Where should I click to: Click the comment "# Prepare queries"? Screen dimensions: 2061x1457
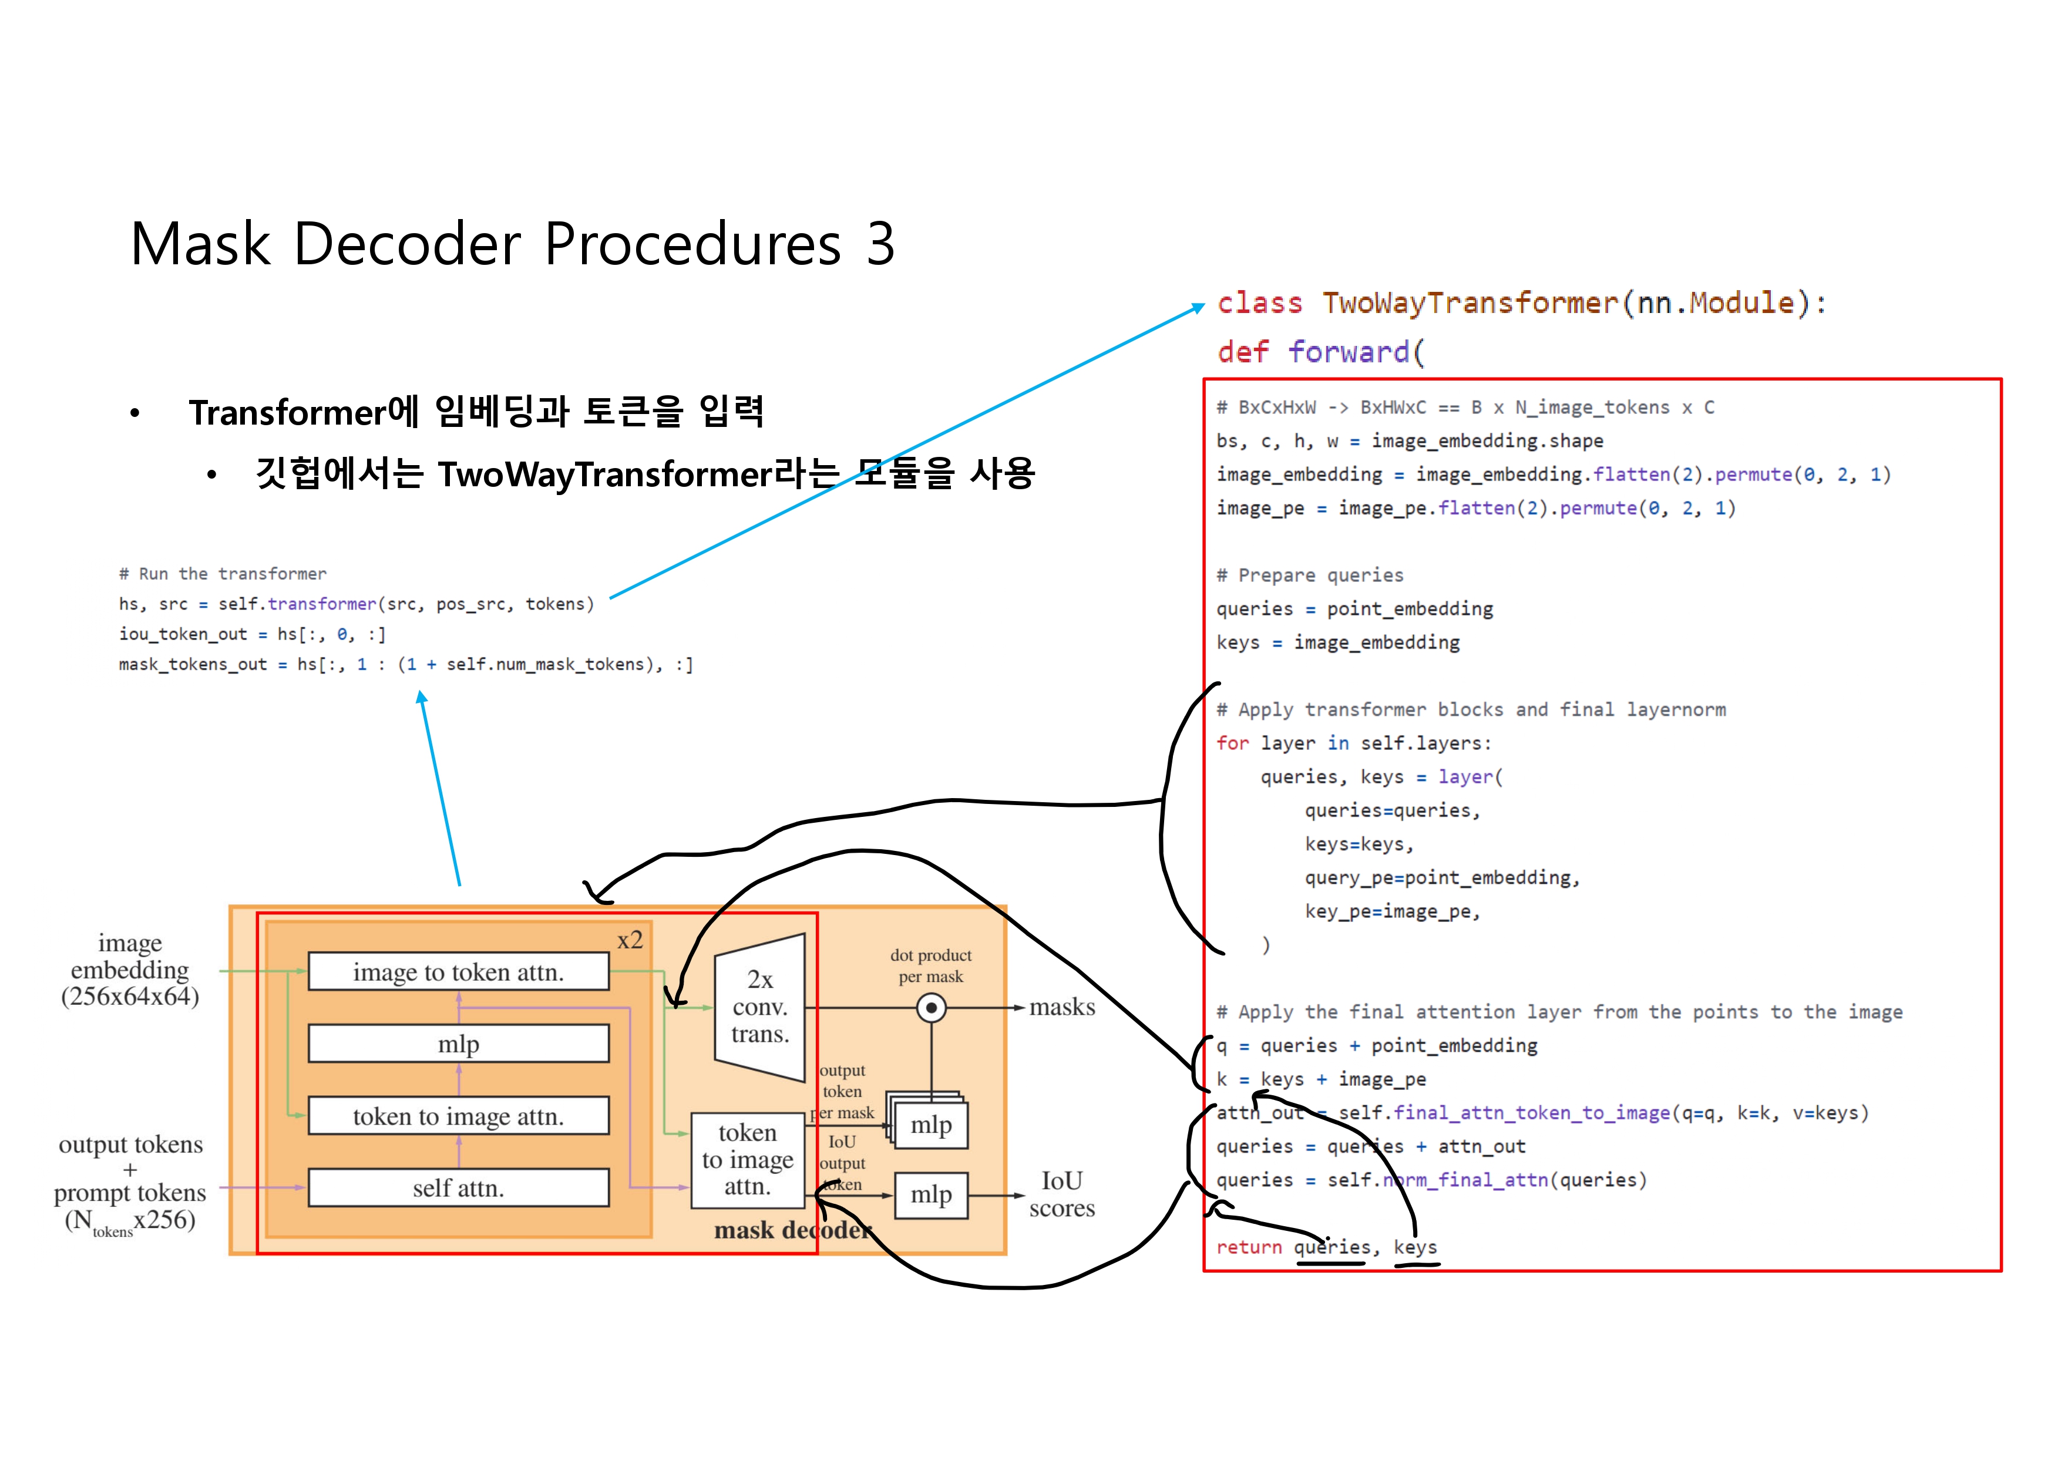point(1310,576)
